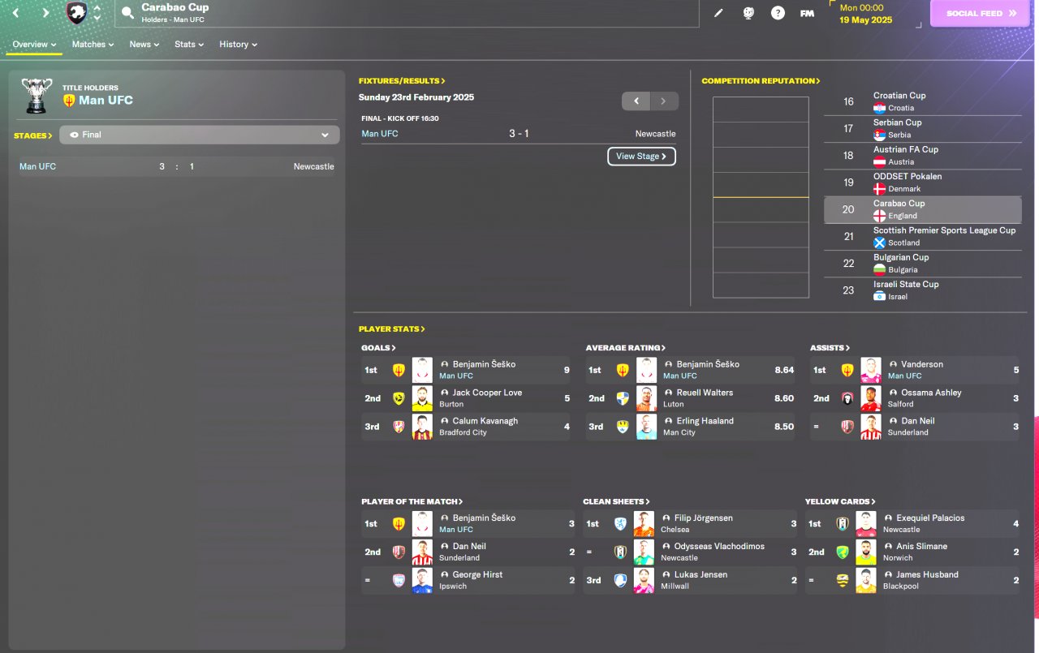Go forward using the right navigation arrow
The image size is (1039, 653).
(x=45, y=13)
